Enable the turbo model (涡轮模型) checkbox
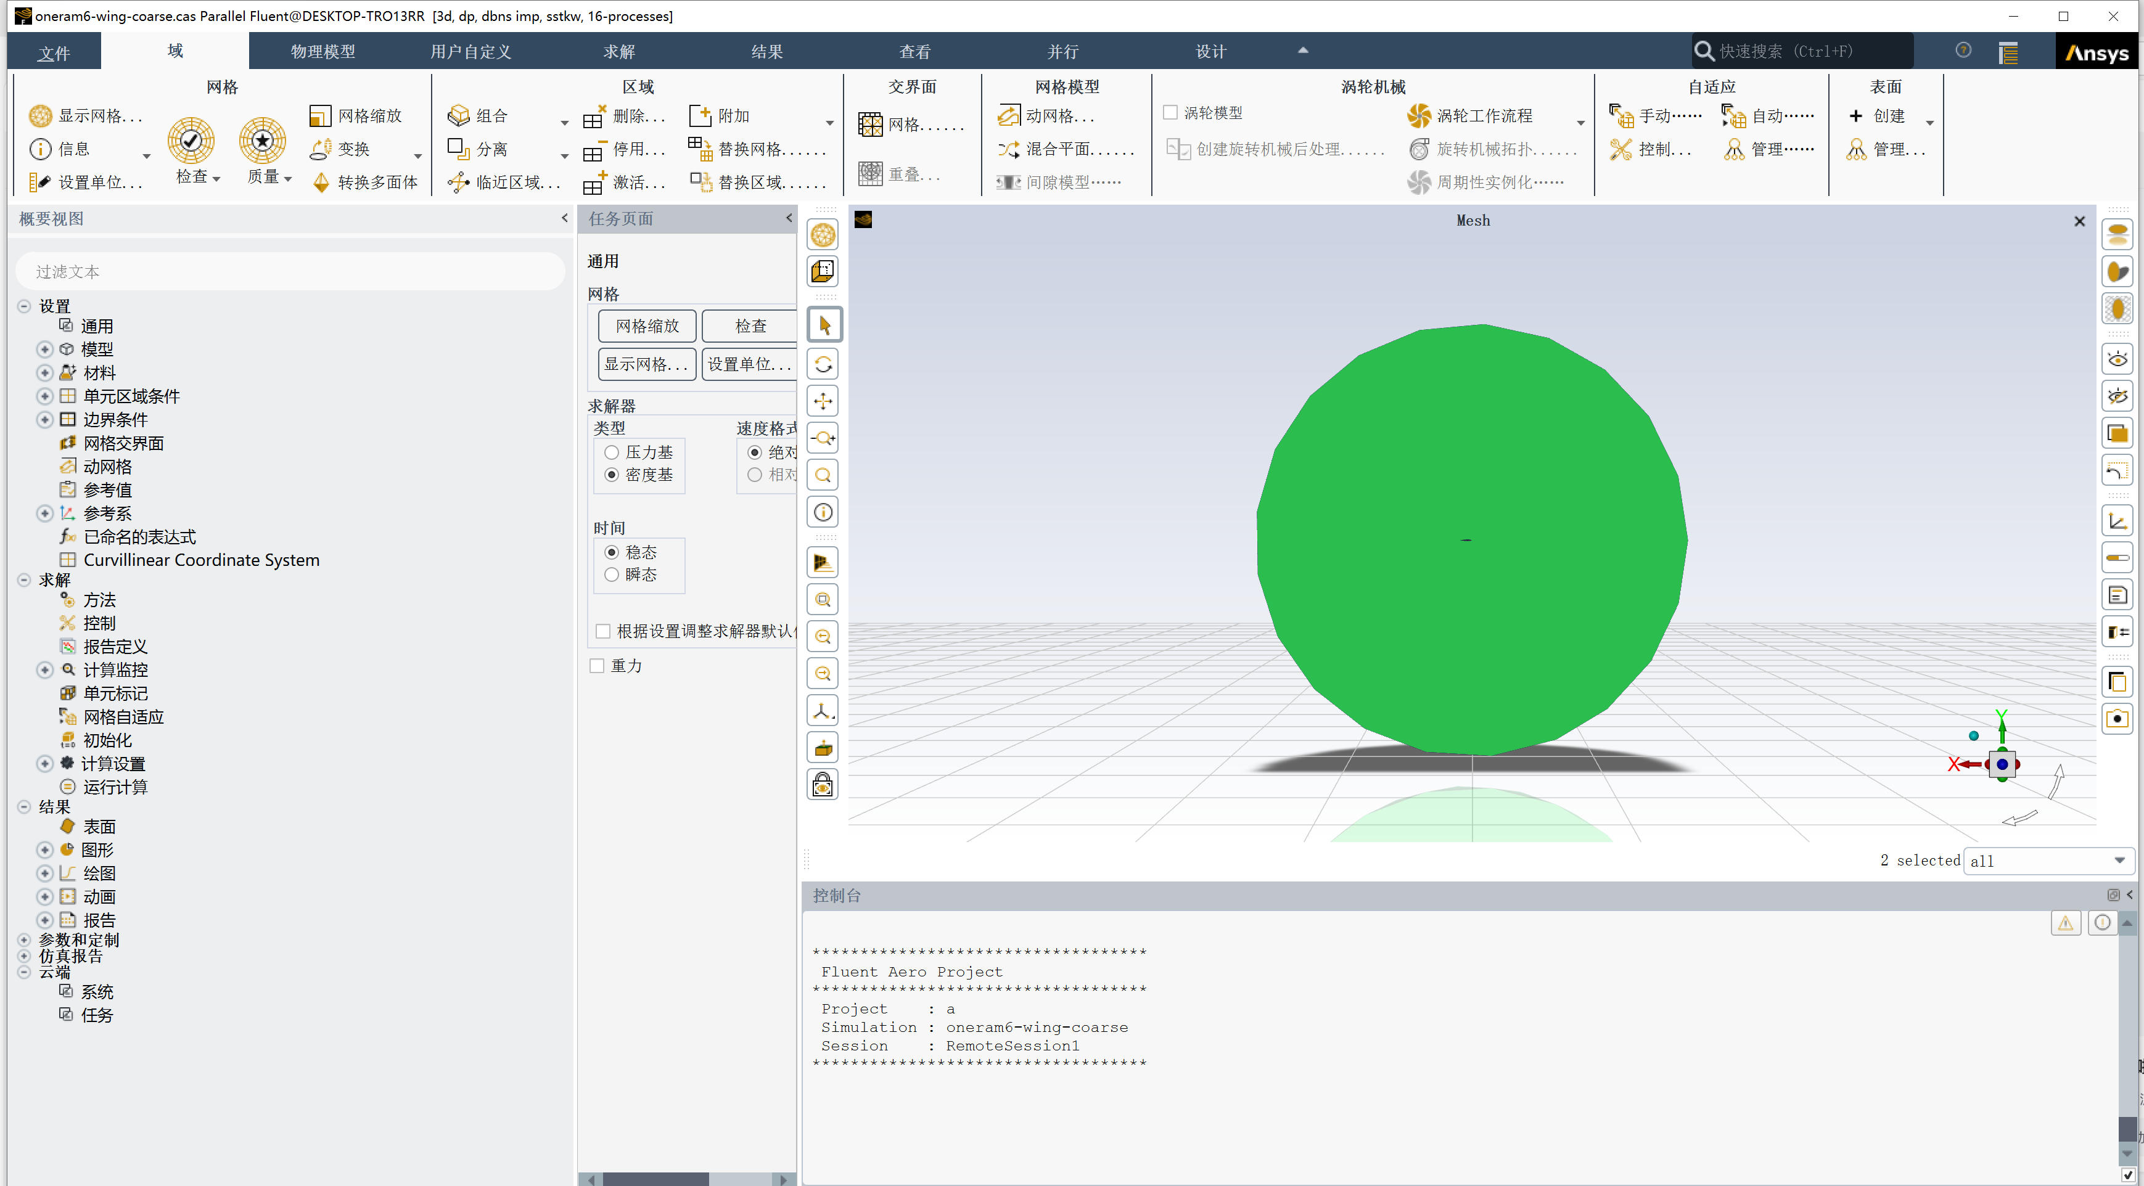The image size is (2144, 1186). [x=1170, y=112]
